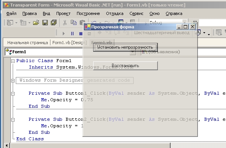Select the Form1.vb code tab
Viewport: 226px width, 148px height.
point(102,43)
